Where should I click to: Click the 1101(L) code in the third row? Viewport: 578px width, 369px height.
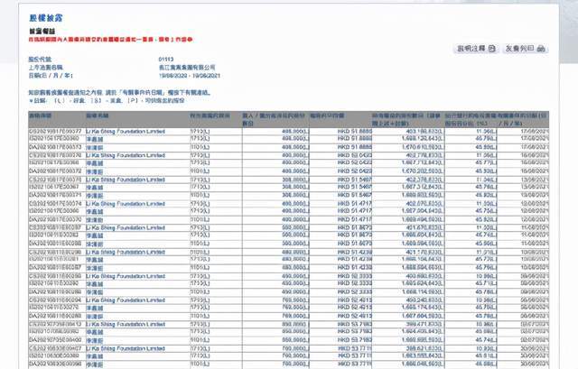pyautogui.click(x=201, y=146)
